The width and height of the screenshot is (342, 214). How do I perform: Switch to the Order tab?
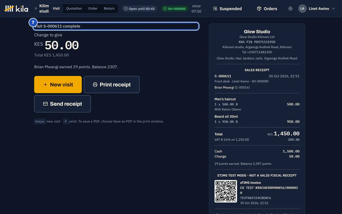coord(93,9)
